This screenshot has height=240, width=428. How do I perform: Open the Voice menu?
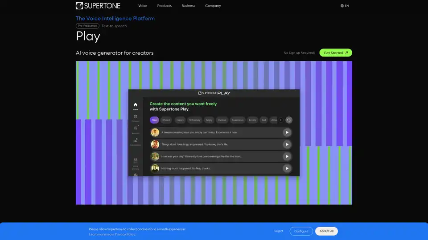[x=143, y=6]
